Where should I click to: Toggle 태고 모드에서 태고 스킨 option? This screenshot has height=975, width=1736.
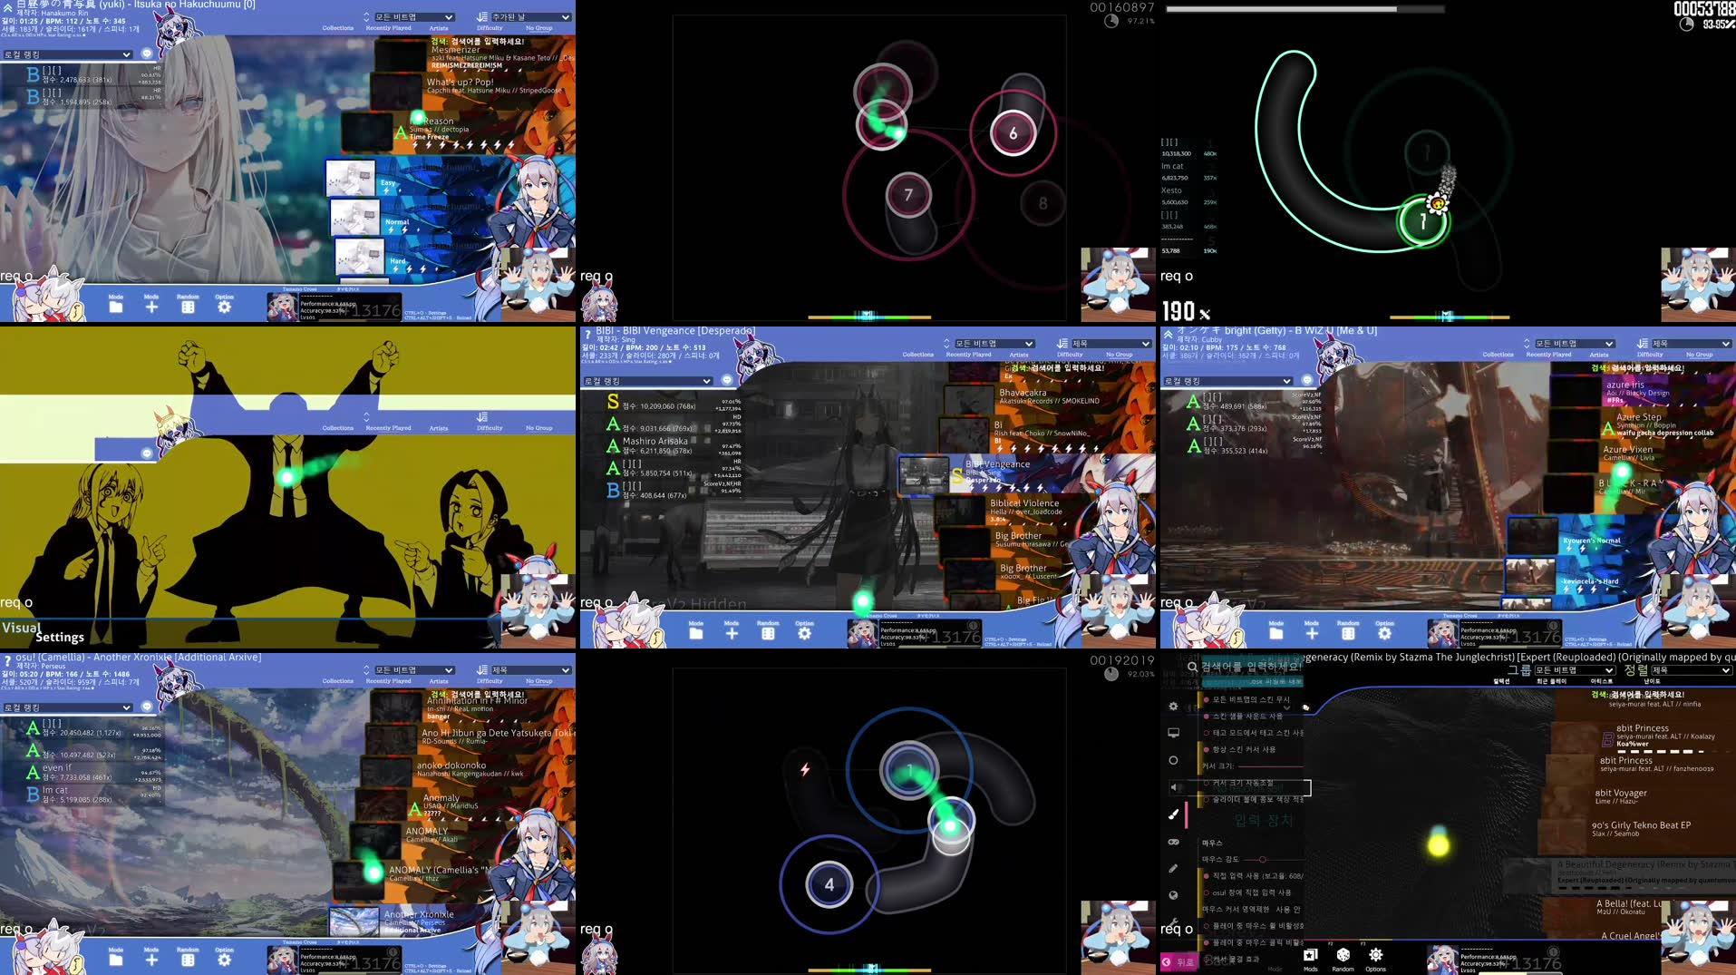coord(1254,733)
